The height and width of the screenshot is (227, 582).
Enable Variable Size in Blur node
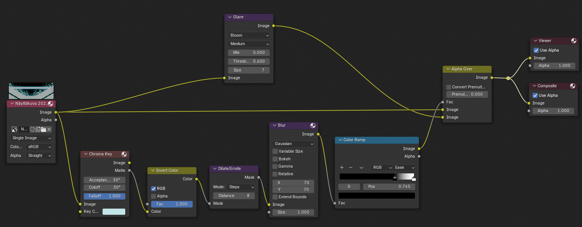(275, 151)
